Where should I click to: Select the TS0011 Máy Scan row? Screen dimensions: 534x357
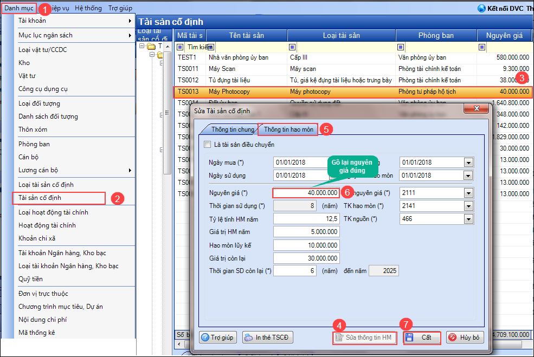pyautogui.click(x=353, y=69)
